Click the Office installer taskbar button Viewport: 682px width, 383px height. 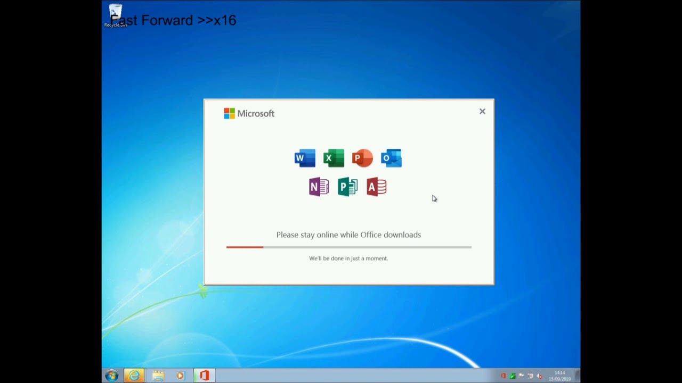(204, 376)
